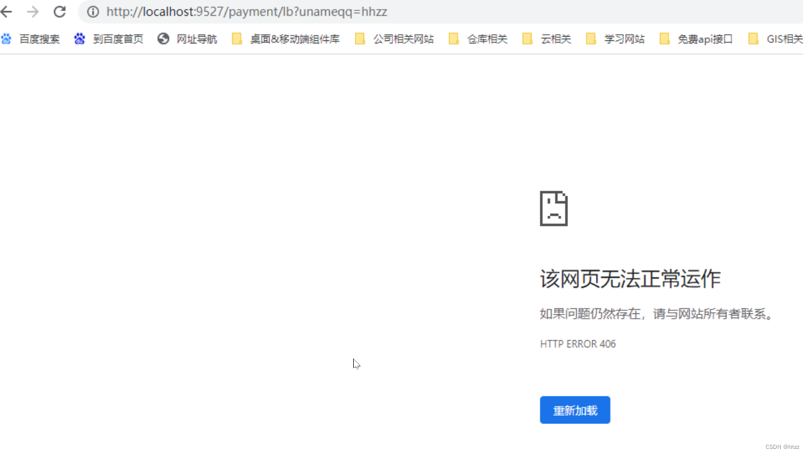Click the 重新加载 reload button
Image resolution: width=809 pixels, height=455 pixels.
coord(575,410)
